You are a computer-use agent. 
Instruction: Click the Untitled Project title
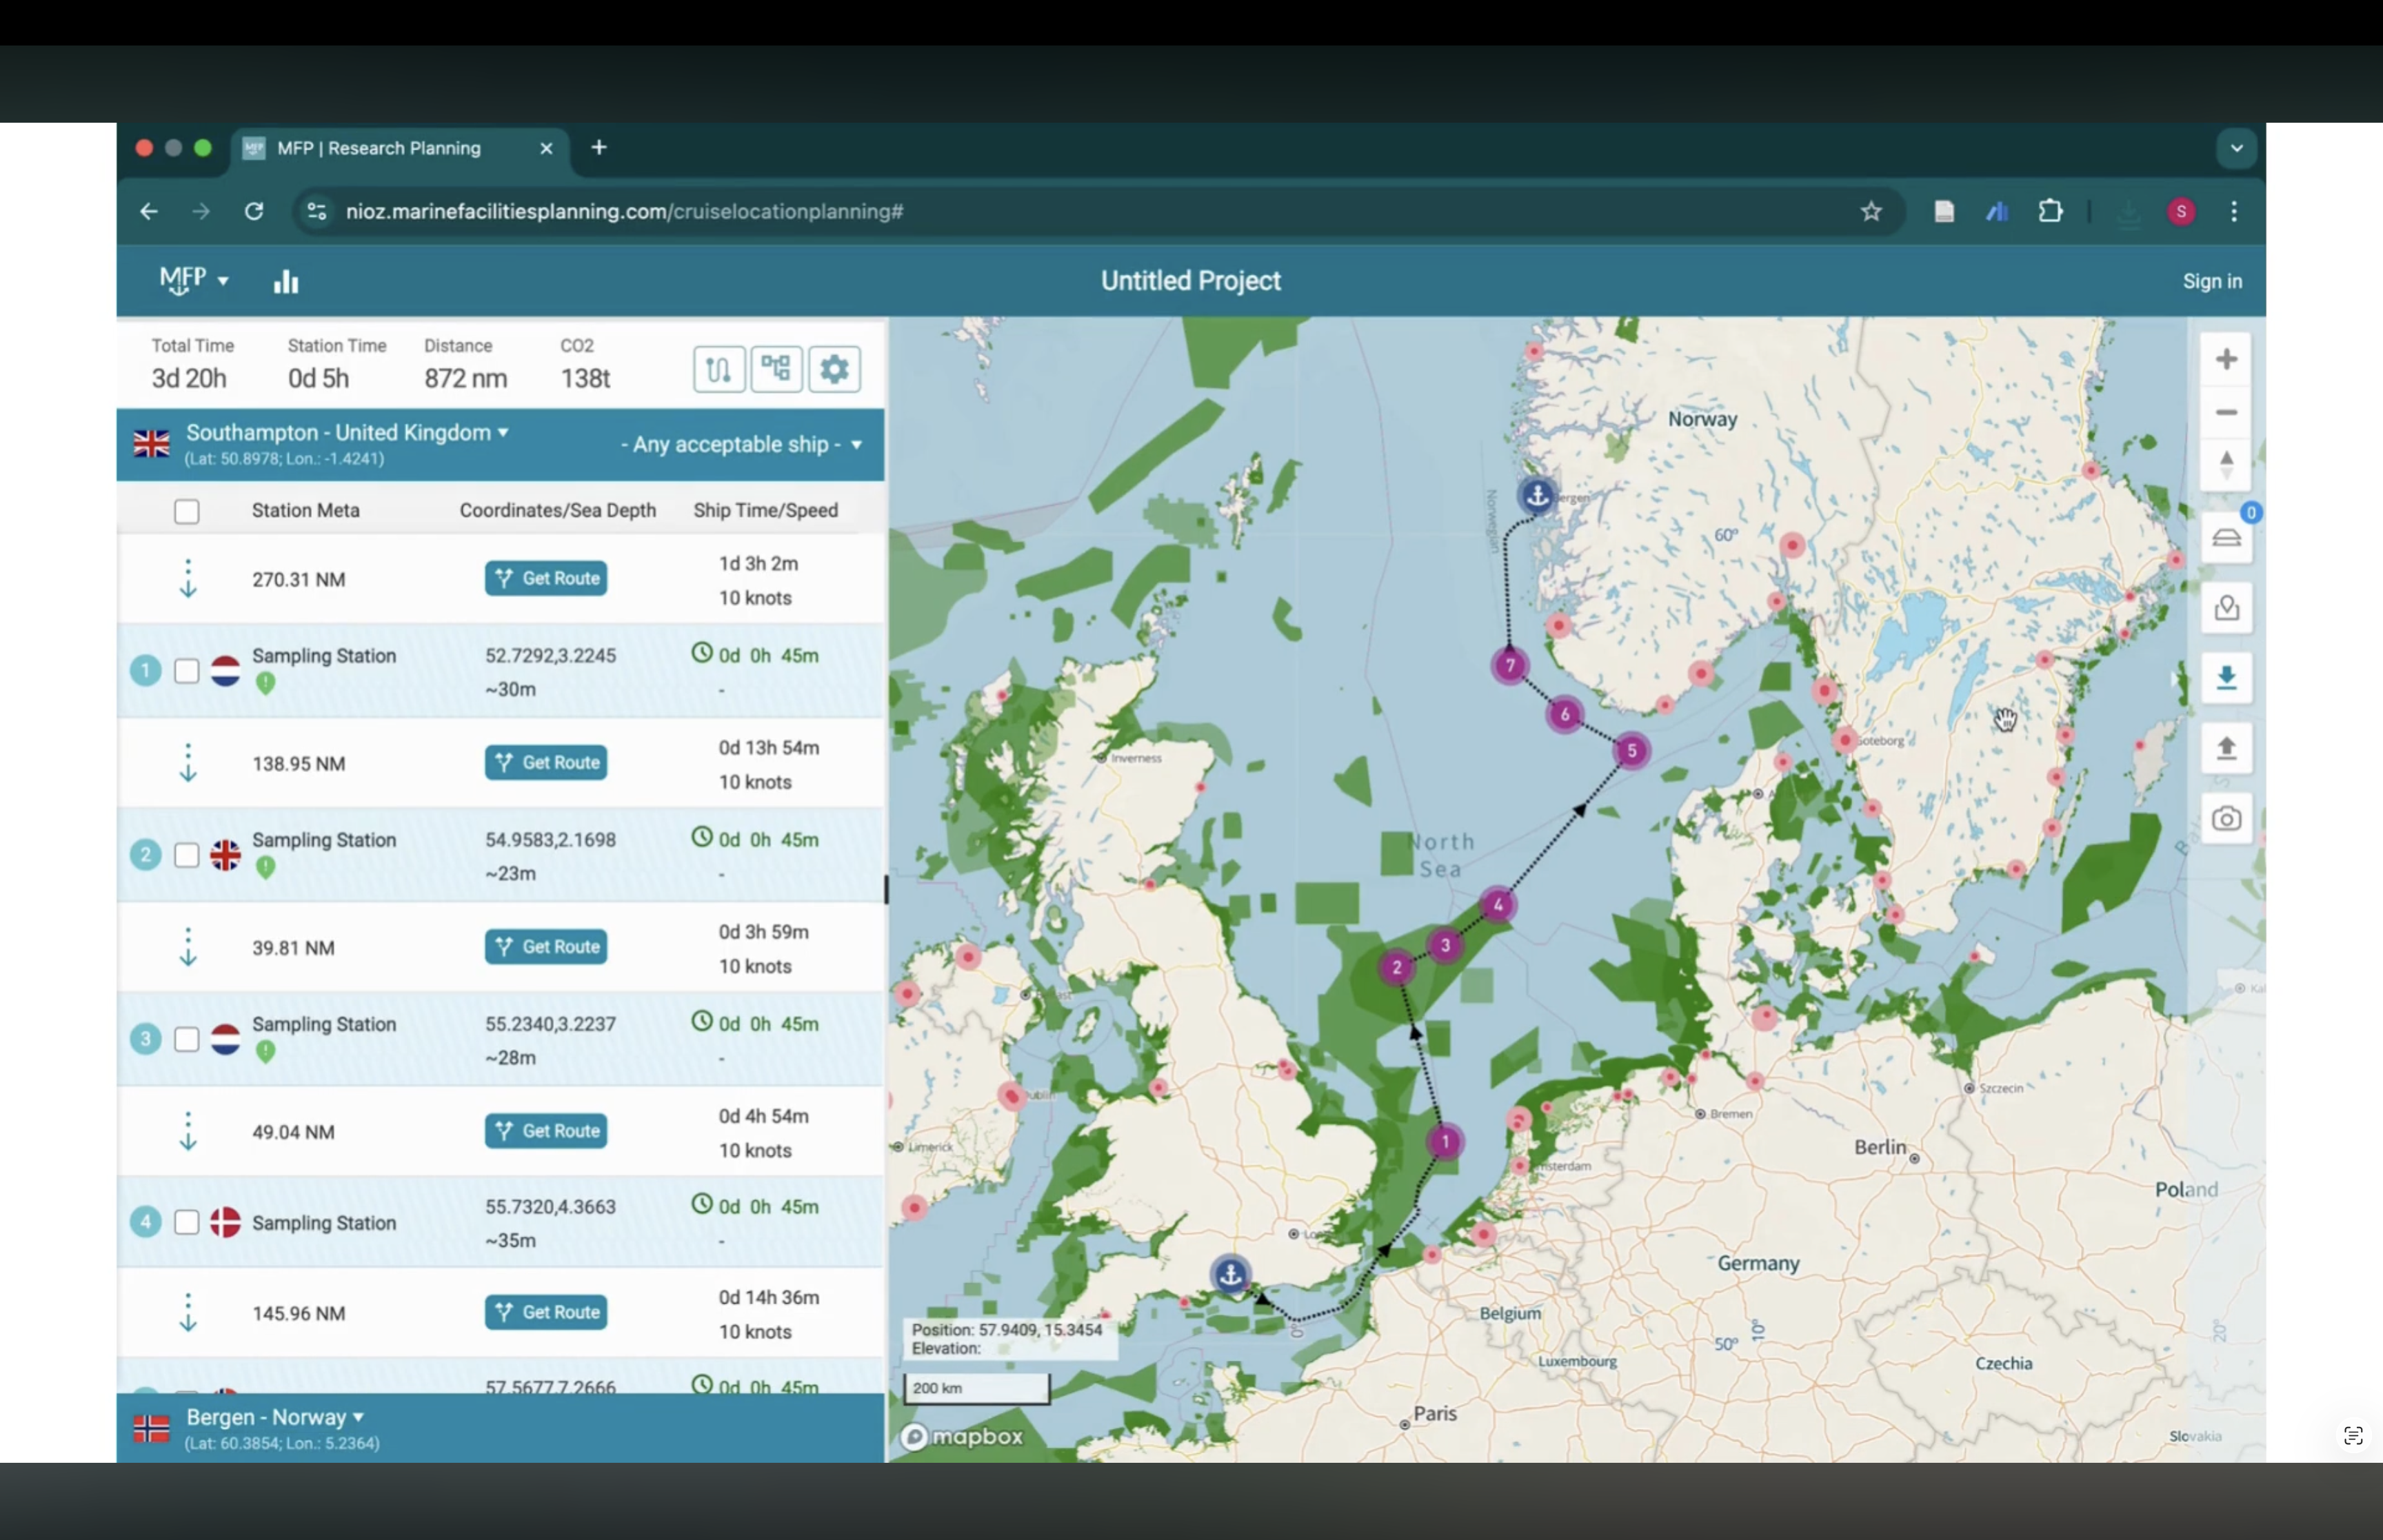1190,281
